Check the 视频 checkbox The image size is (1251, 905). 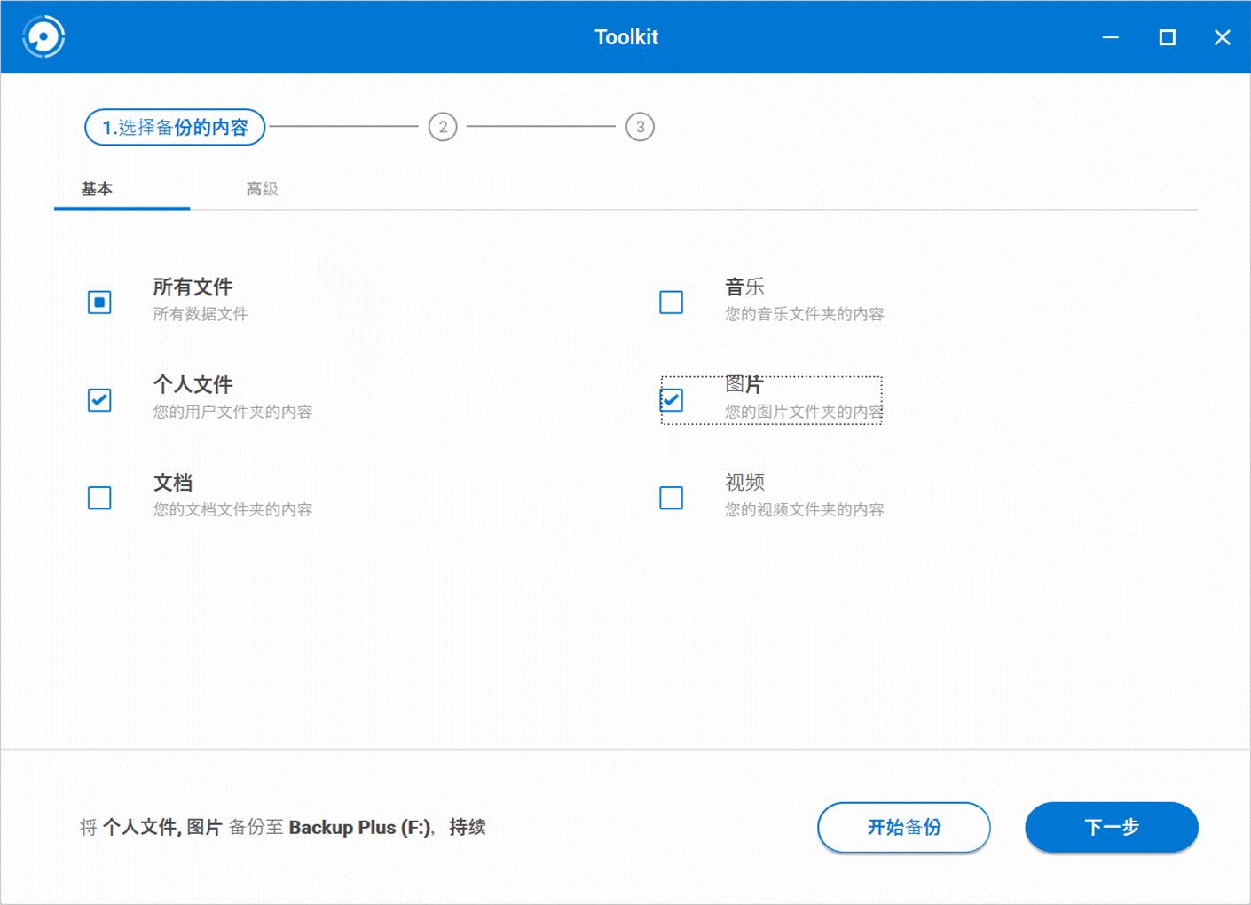coord(672,498)
